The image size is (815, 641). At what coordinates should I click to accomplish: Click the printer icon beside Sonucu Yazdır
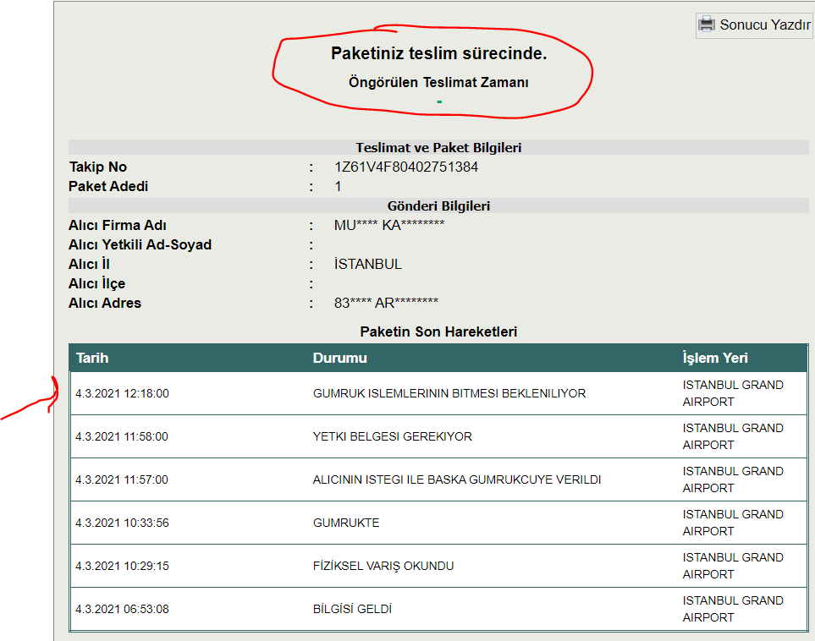click(x=707, y=24)
